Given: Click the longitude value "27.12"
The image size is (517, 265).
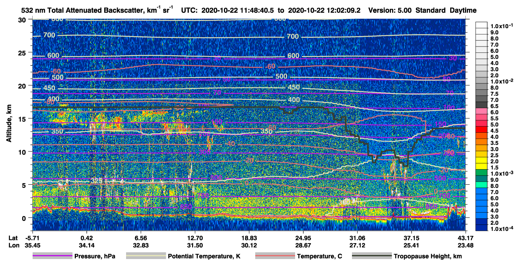Looking at the screenshot, I should 357,245.
